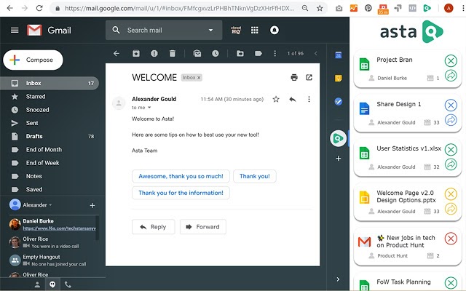
Task: Delete the email using the trash icon
Action: tap(173, 54)
